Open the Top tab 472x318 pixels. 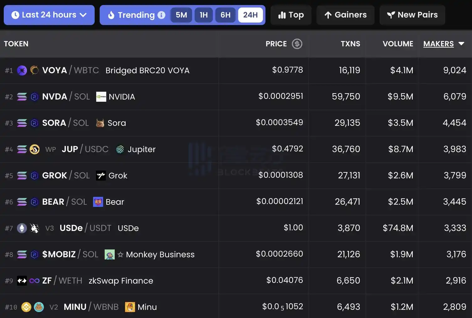click(x=291, y=15)
